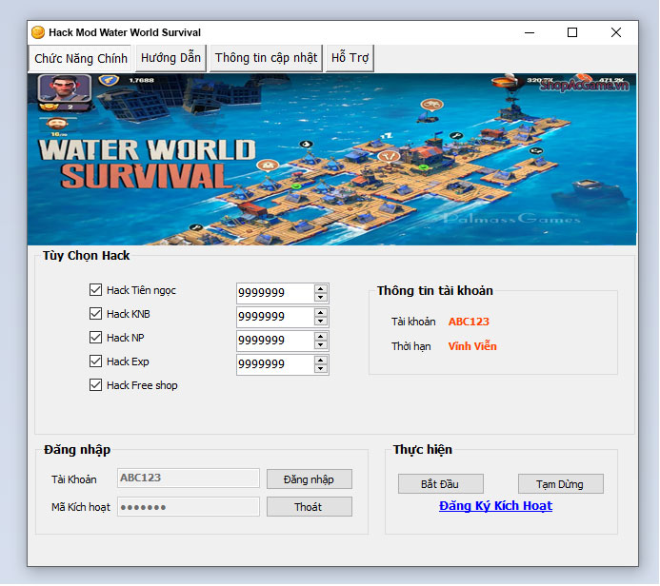
Task: Open the Chức Năng Chính tab
Action: [x=80, y=58]
